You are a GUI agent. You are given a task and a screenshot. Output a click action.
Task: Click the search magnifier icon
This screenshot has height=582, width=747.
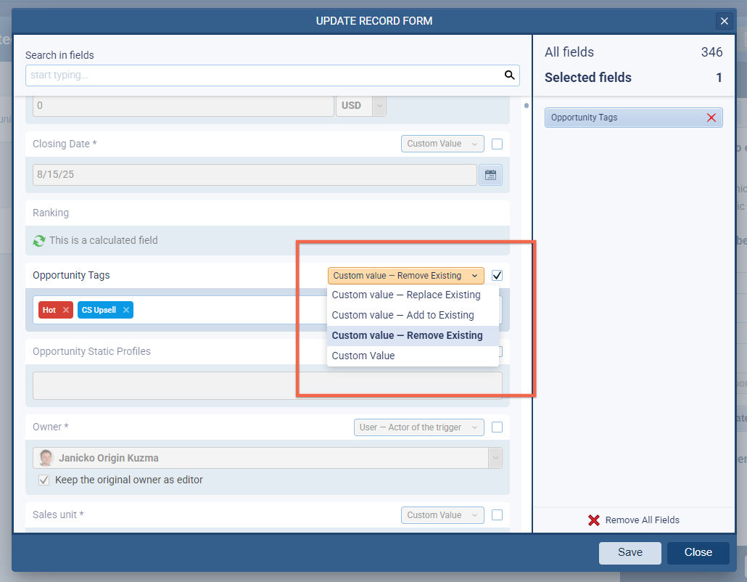point(510,75)
